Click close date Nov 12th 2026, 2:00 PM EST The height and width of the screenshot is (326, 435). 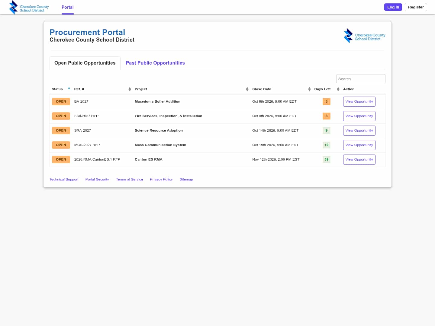click(276, 159)
